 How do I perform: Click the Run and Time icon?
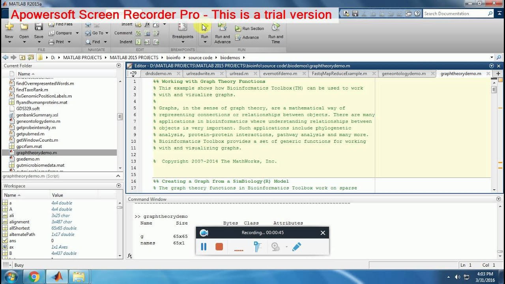point(276,27)
